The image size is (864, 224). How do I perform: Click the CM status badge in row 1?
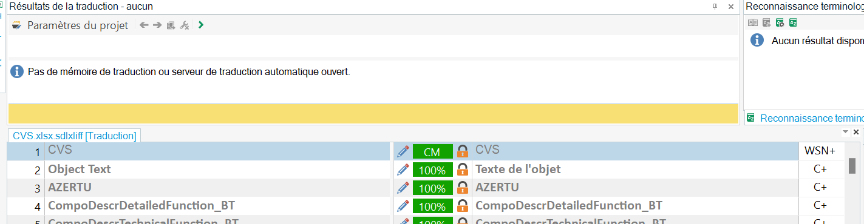[432, 152]
